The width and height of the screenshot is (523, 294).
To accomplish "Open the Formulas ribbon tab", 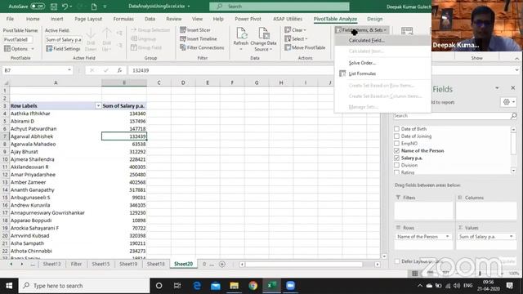I will (x=123, y=19).
